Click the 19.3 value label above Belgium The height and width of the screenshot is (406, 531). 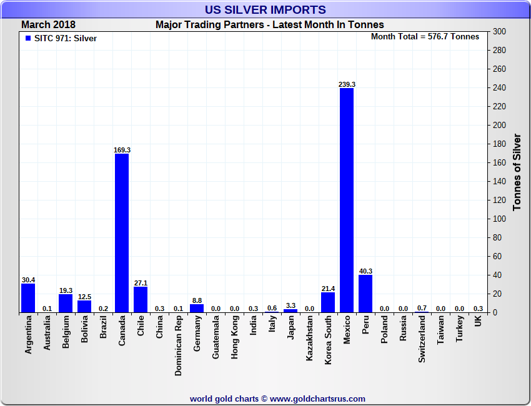[x=66, y=290]
